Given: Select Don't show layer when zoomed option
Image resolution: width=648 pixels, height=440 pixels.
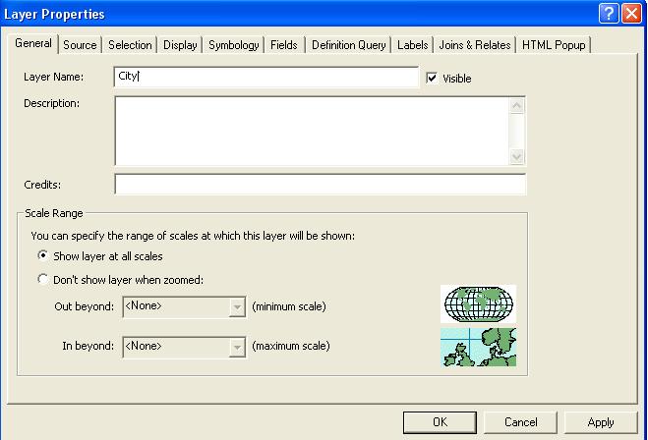Looking at the screenshot, I should click(42, 279).
